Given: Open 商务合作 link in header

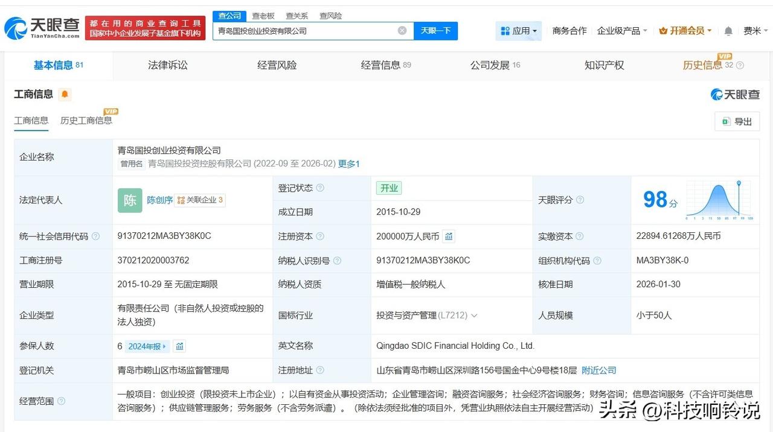Looking at the screenshot, I should (x=569, y=31).
